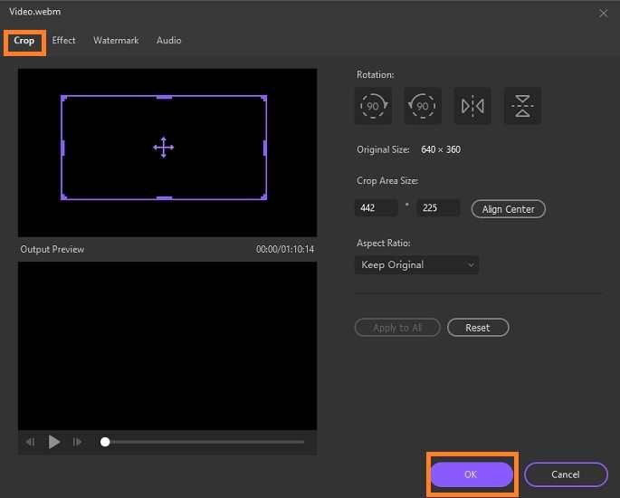
Task: Click the top edge crop handle
Action: click(164, 97)
